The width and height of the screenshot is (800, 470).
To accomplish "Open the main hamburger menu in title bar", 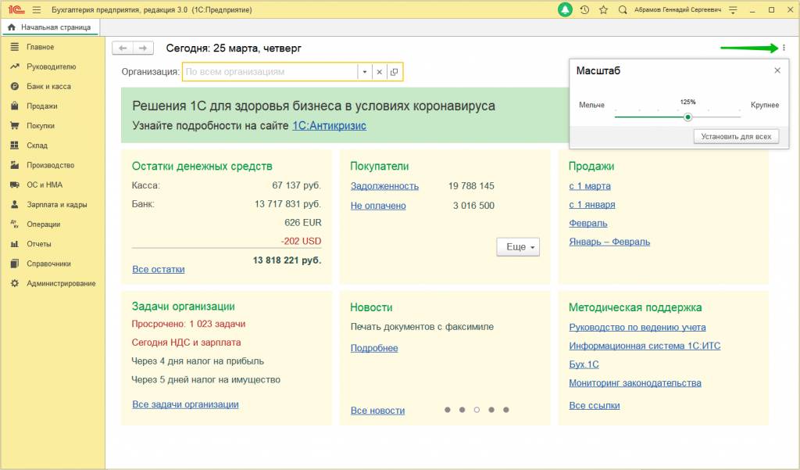I will (x=36, y=9).
